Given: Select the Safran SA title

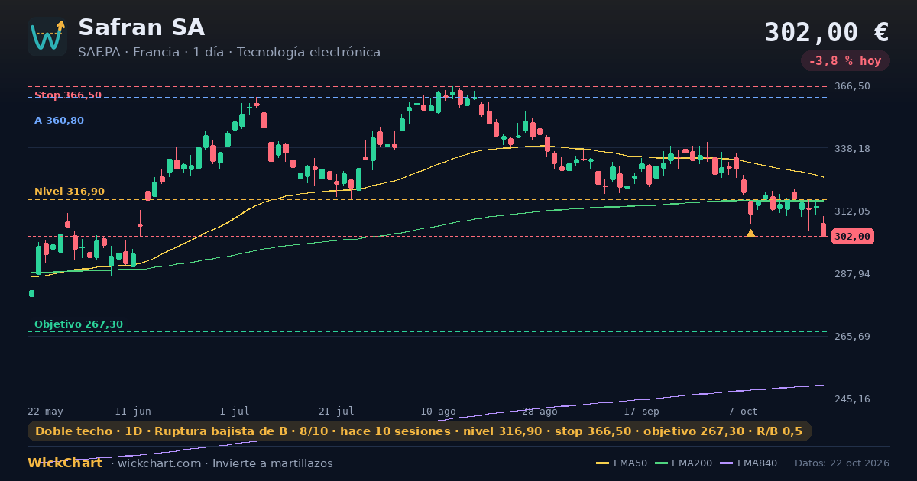Looking at the screenshot, I should point(141,27).
